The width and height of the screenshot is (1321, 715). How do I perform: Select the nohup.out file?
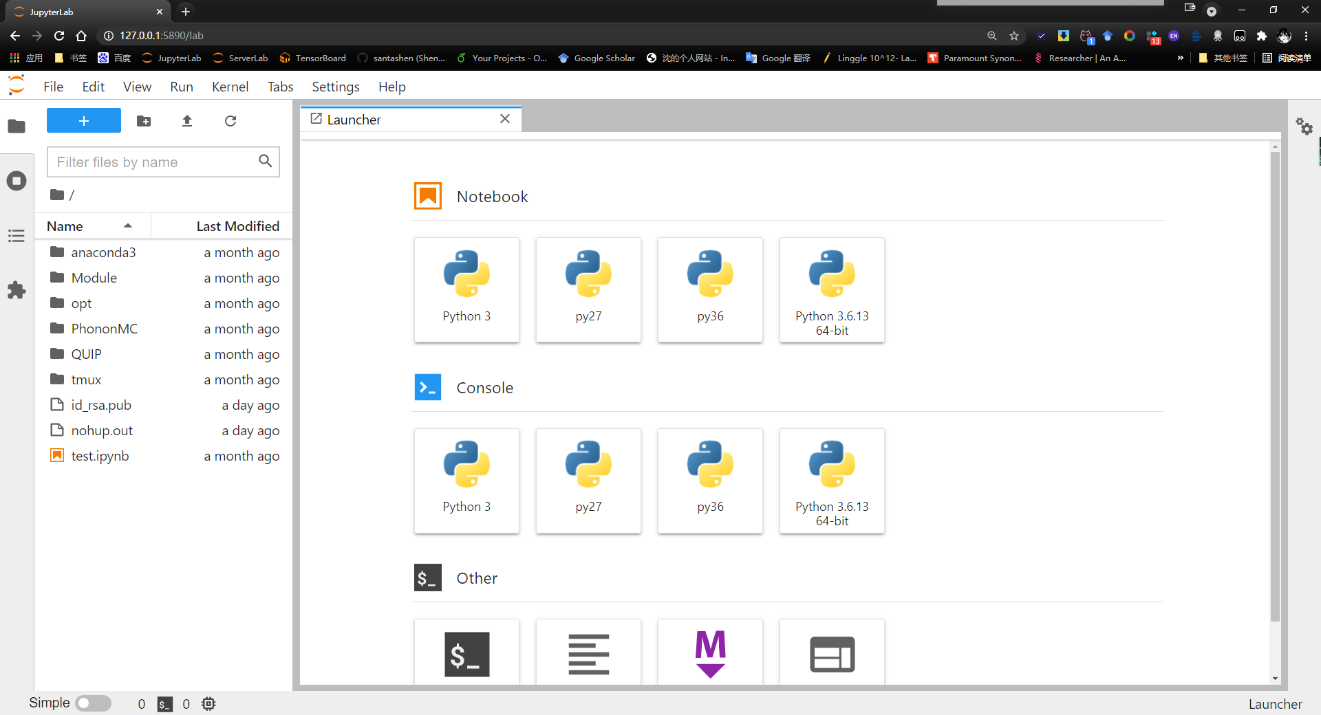pos(164,430)
